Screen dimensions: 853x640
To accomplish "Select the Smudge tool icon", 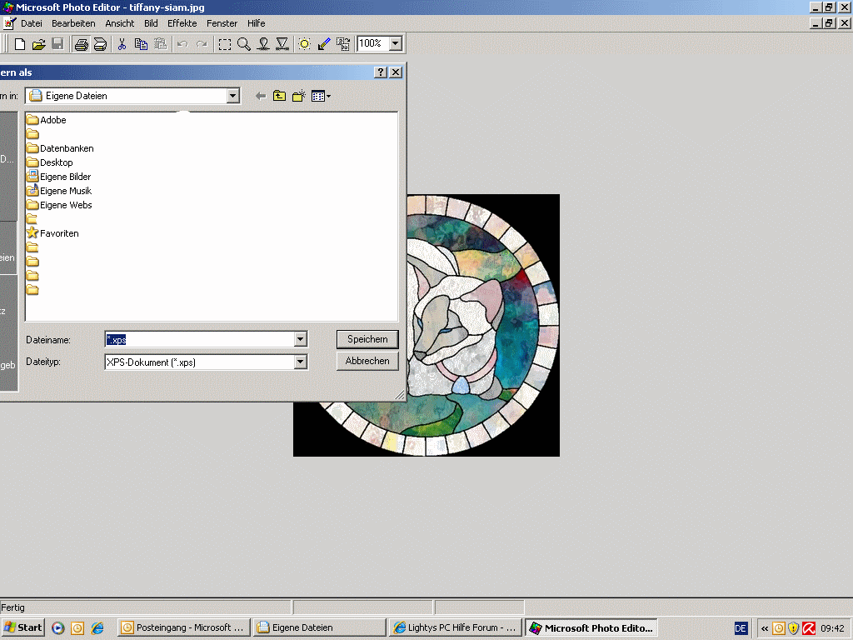I will pos(263,44).
